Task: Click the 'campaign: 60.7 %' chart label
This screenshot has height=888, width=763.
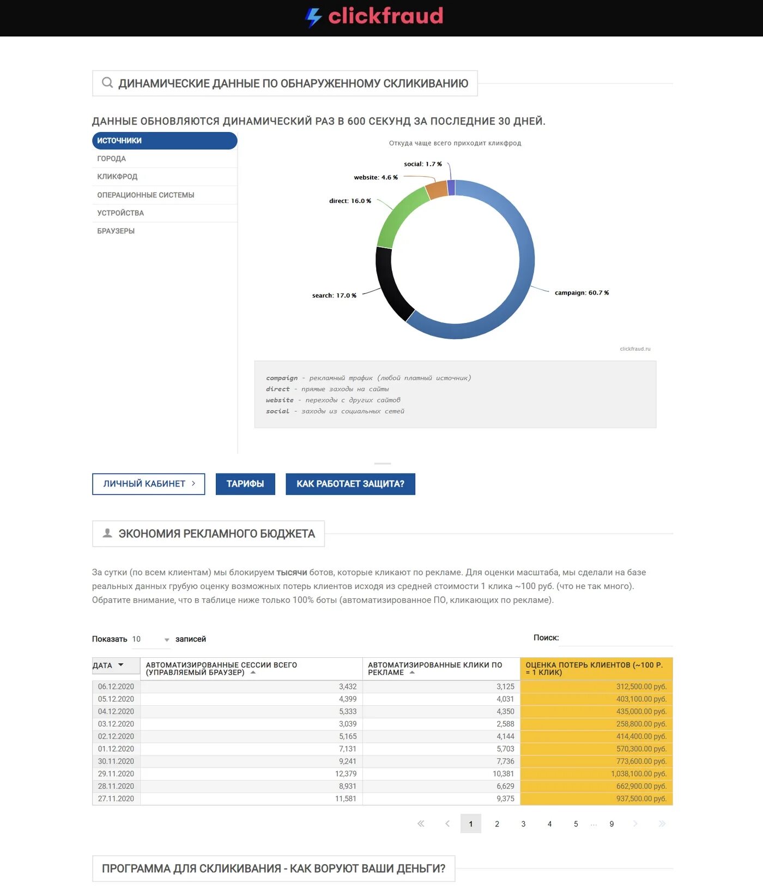Action: 582,293
